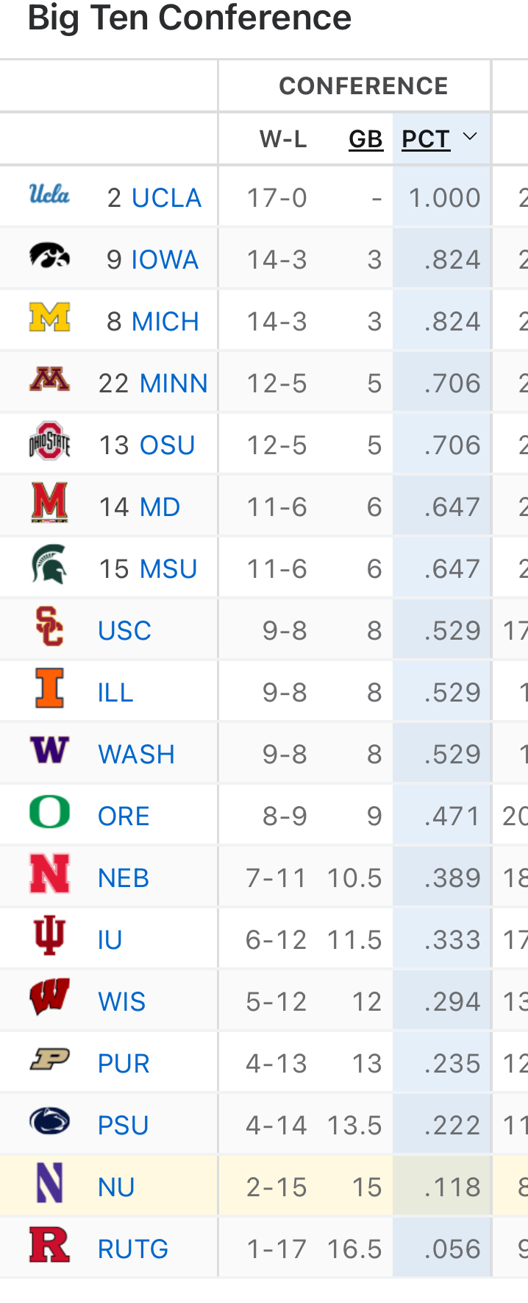Open the NEB team page link
The height and width of the screenshot is (1303, 528).
(124, 878)
